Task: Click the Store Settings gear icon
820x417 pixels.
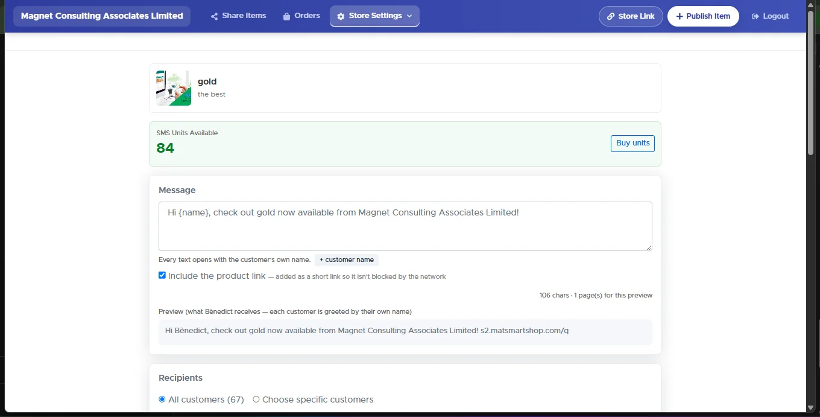Action: [x=341, y=16]
